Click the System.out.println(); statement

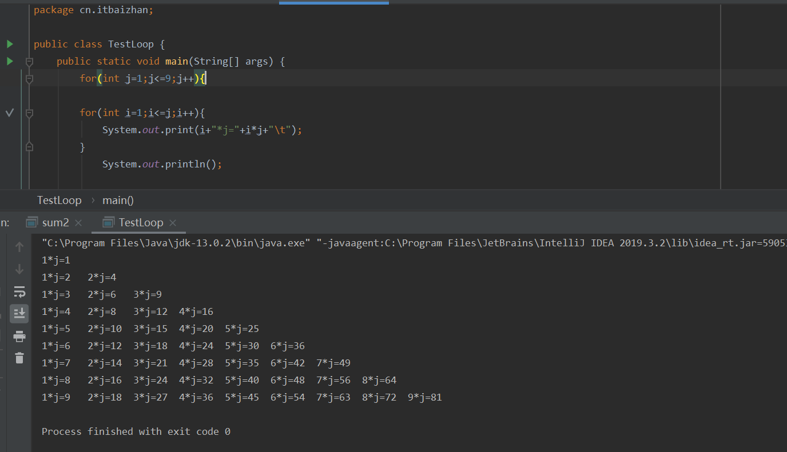162,164
